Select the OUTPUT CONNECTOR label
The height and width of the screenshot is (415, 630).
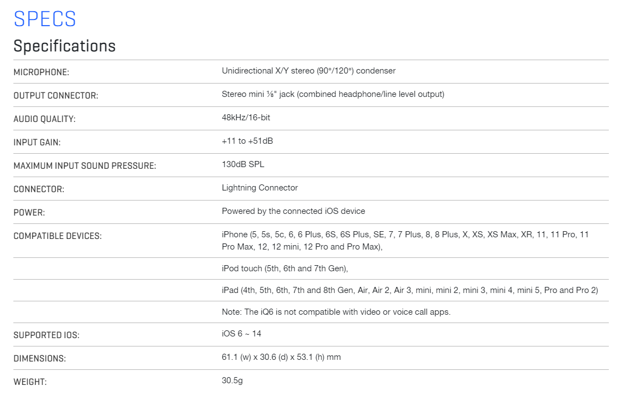pyautogui.click(x=56, y=96)
